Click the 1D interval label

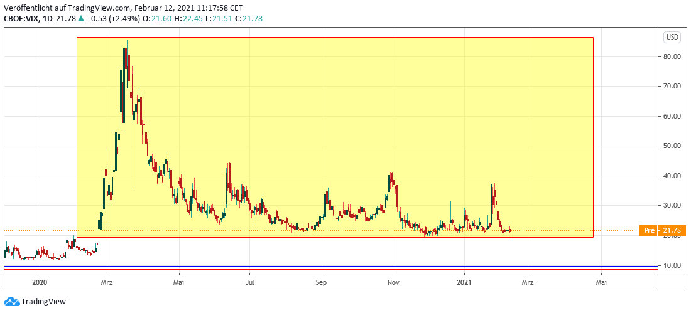point(48,19)
